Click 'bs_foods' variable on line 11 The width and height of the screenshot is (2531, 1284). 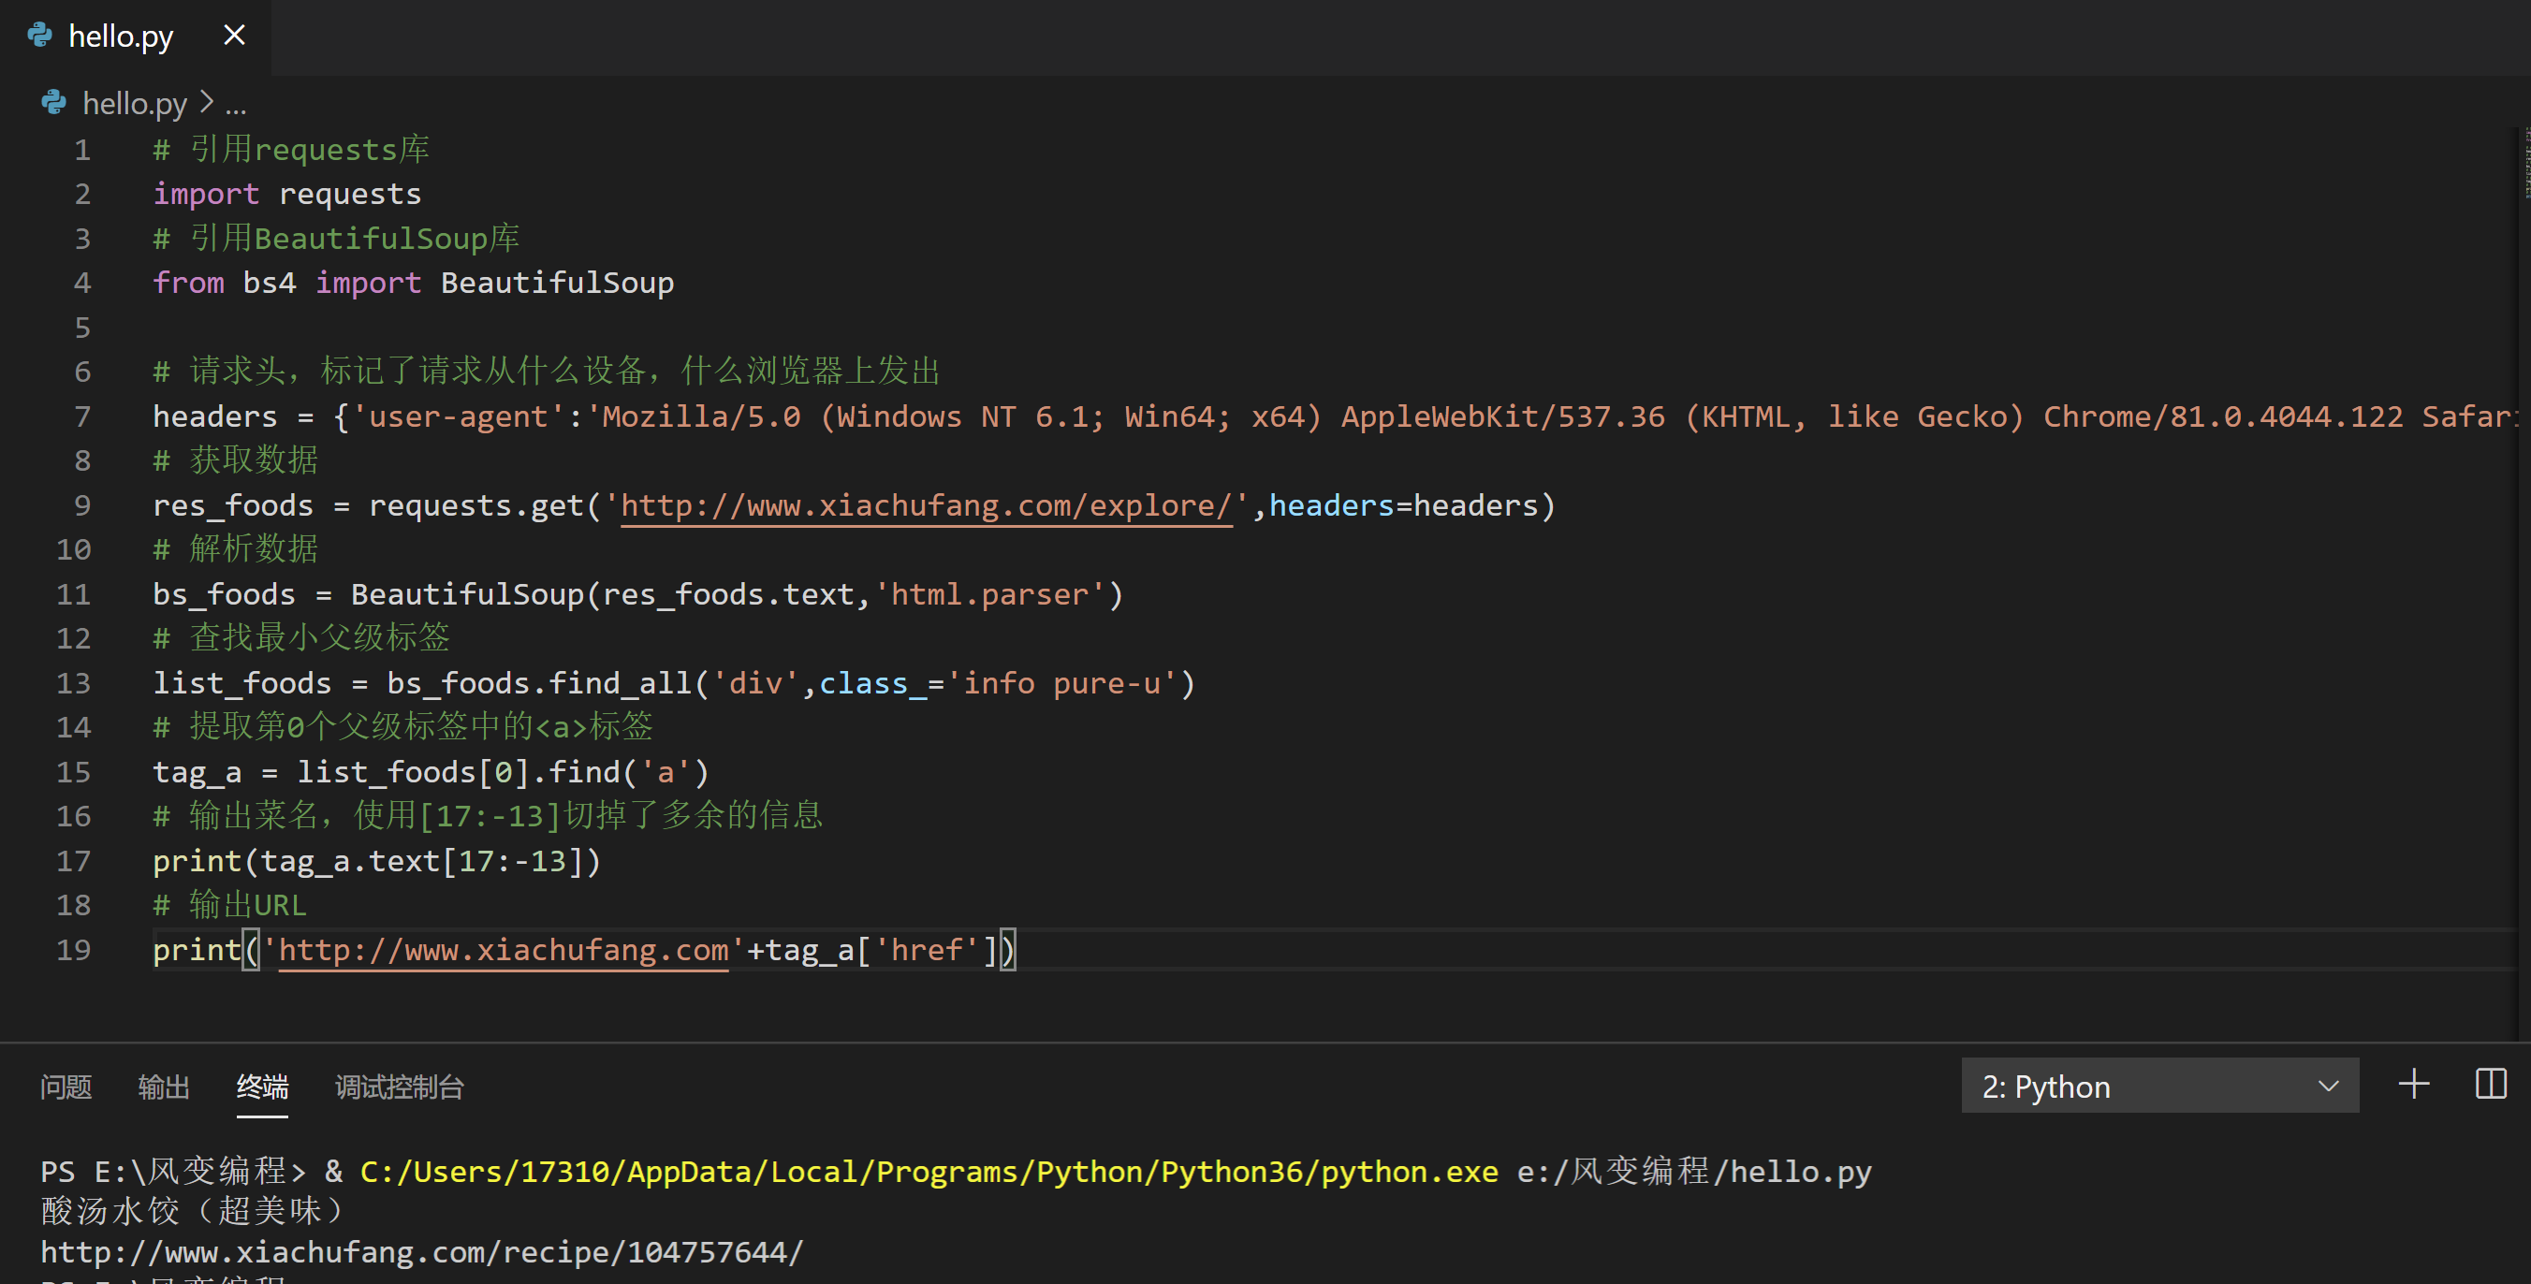tap(224, 594)
